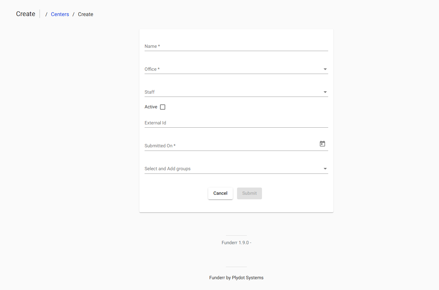The width and height of the screenshot is (439, 290).
Task: Click the Funderr 1.9.0 version label
Action: click(x=236, y=243)
